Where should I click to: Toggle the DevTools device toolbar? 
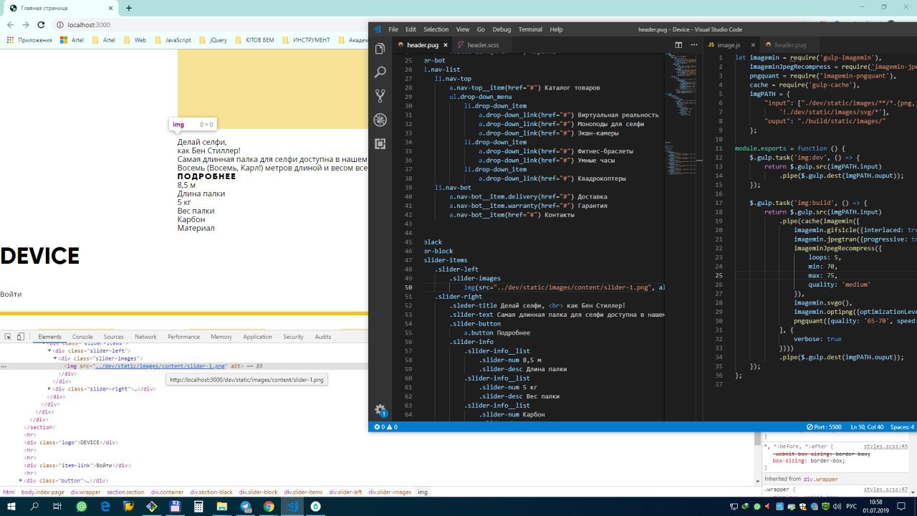tap(21, 337)
